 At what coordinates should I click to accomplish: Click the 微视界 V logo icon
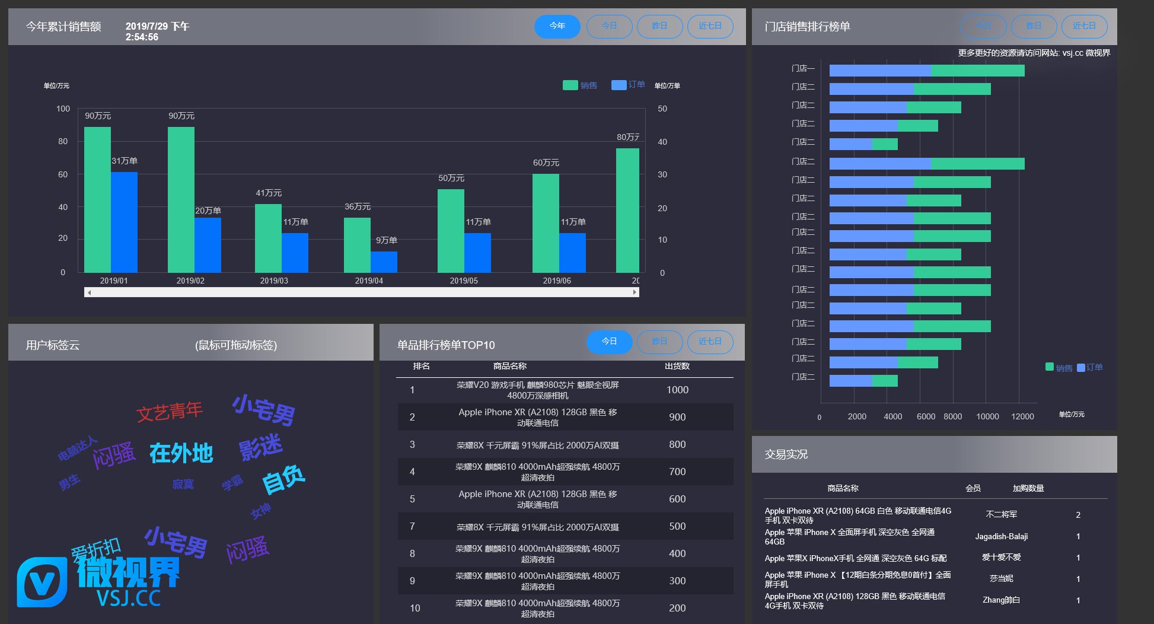pos(42,582)
